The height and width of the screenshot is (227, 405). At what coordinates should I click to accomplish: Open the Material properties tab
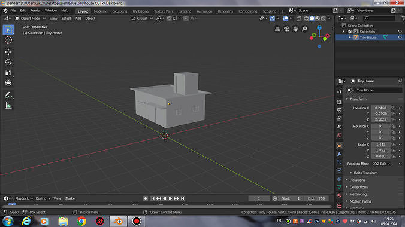(339, 195)
